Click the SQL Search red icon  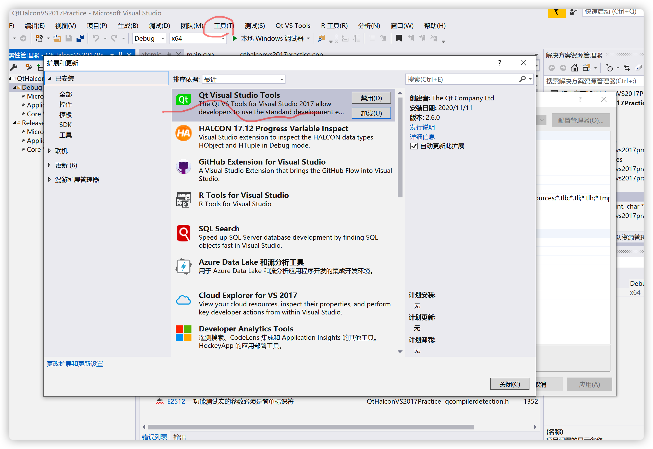[183, 233]
